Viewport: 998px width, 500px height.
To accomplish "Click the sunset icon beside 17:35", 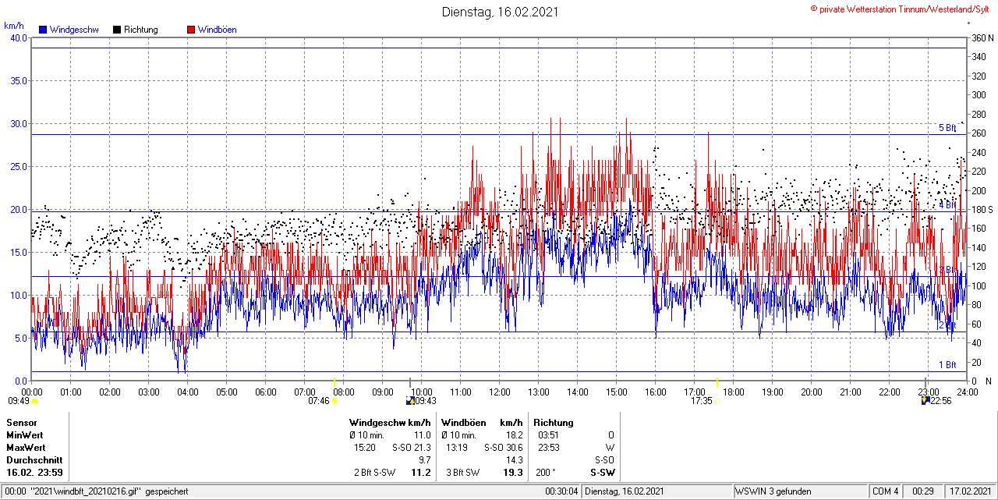I will coord(718,401).
